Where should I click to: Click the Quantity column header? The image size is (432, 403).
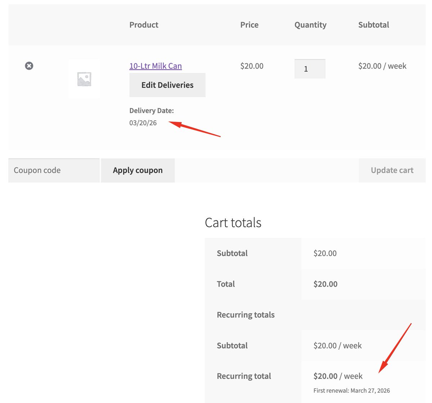(x=310, y=24)
